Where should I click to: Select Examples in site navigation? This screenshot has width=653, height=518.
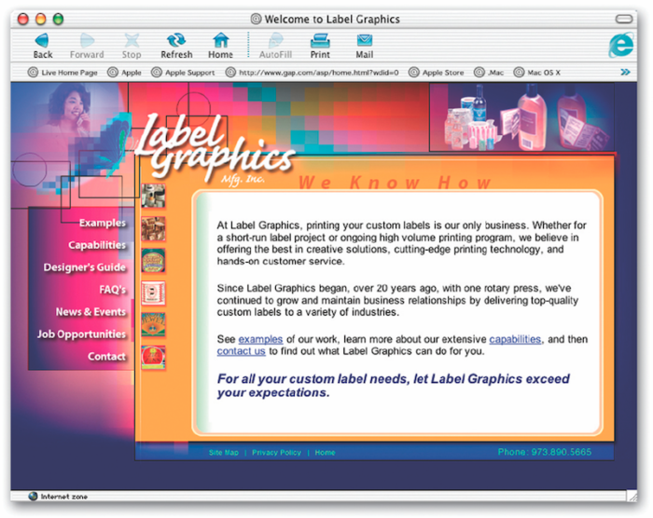103,223
